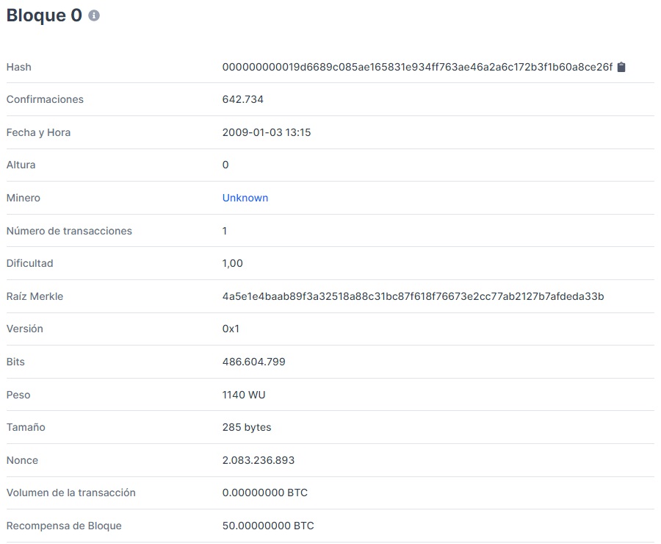The width and height of the screenshot is (661, 544).
Task: Click the Dificultad value 1,00
Action: coord(233,263)
